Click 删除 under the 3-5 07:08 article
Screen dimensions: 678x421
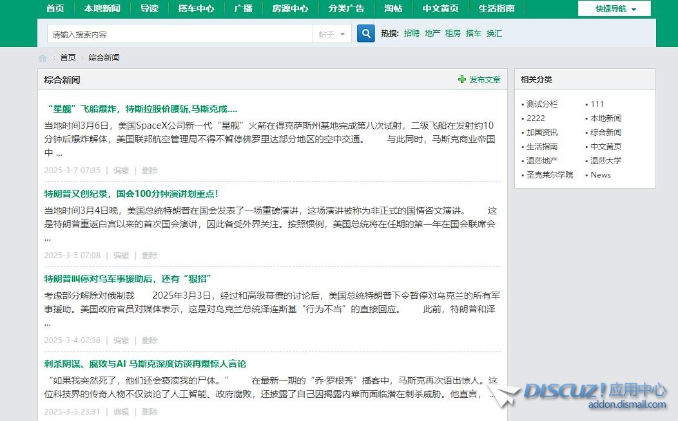point(150,256)
